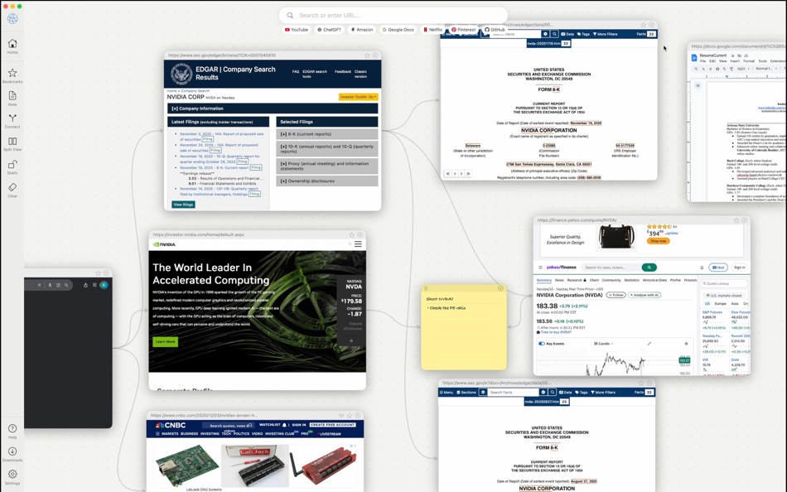This screenshot has height=492, width=787.
Task: Star the NVIDIA investor site card
Action: [352, 234]
